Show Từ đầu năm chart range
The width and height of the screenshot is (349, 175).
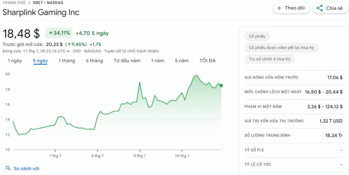(127, 61)
